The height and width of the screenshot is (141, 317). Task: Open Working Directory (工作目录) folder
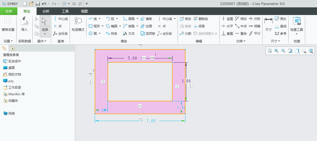(x=12, y=88)
